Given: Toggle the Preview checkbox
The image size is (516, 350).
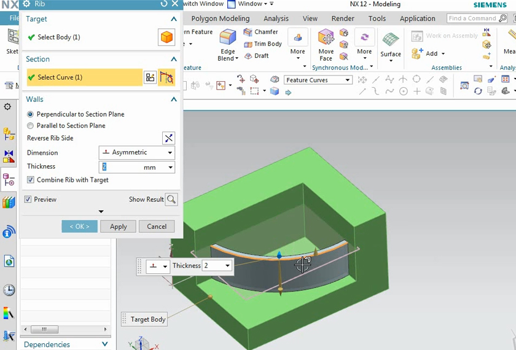Looking at the screenshot, I should point(28,200).
